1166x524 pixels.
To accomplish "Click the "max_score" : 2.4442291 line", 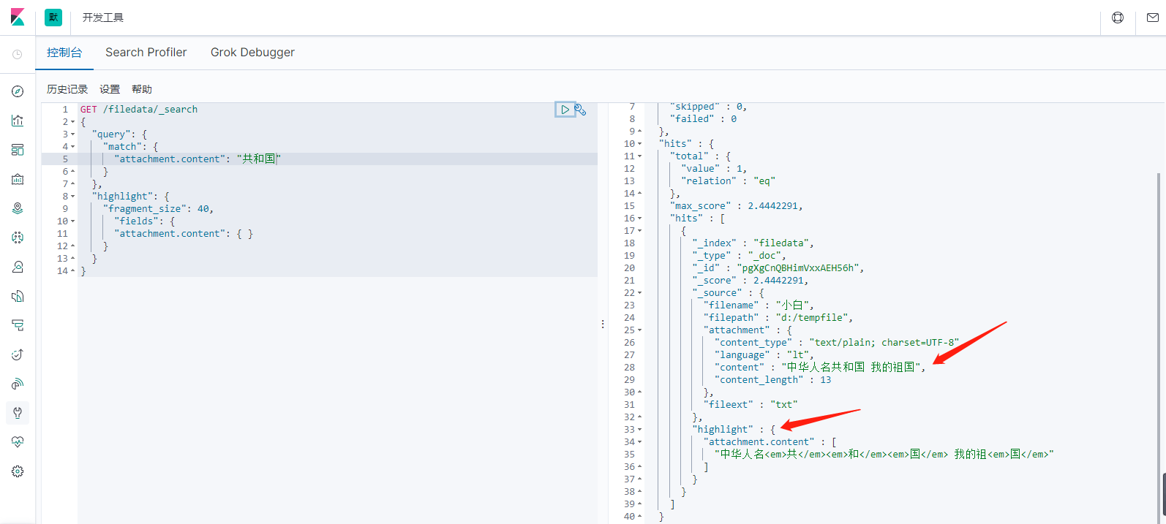I will coord(737,206).
